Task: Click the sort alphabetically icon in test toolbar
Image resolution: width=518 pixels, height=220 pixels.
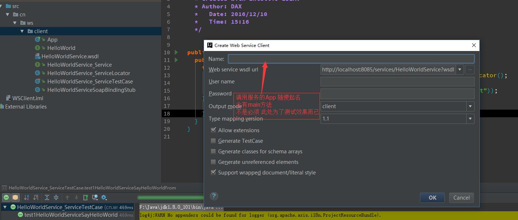Action: click(x=27, y=197)
